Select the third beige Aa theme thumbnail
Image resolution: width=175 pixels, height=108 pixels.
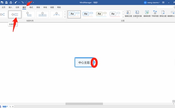point(101,14)
